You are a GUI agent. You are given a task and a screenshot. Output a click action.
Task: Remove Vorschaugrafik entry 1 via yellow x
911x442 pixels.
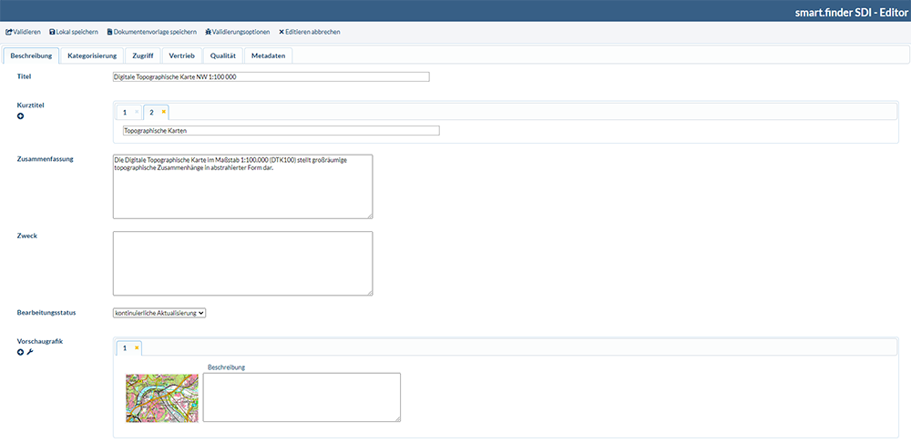point(137,347)
